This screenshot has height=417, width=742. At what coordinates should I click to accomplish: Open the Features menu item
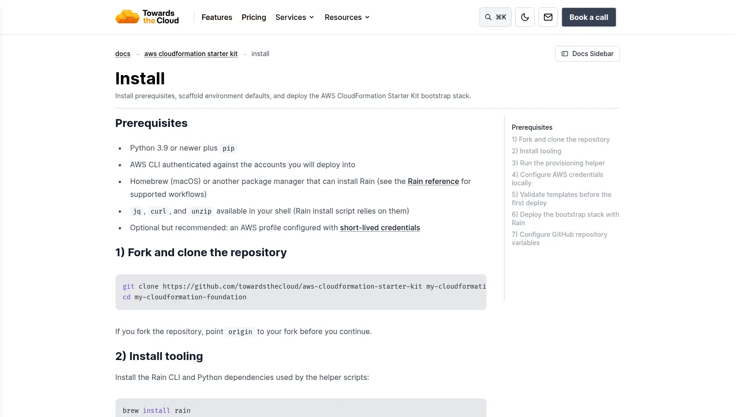[217, 17]
